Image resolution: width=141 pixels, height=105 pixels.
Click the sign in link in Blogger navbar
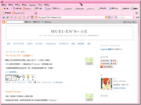(x=134, y=22)
